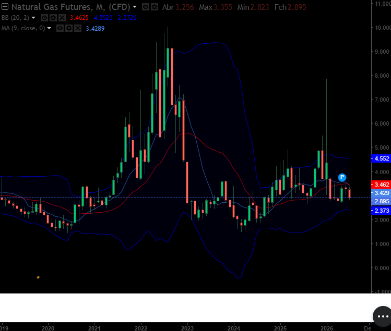This screenshot has height=331, width=391.
Task: Click the 2022 label on the time axis
Action: tap(141, 328)
